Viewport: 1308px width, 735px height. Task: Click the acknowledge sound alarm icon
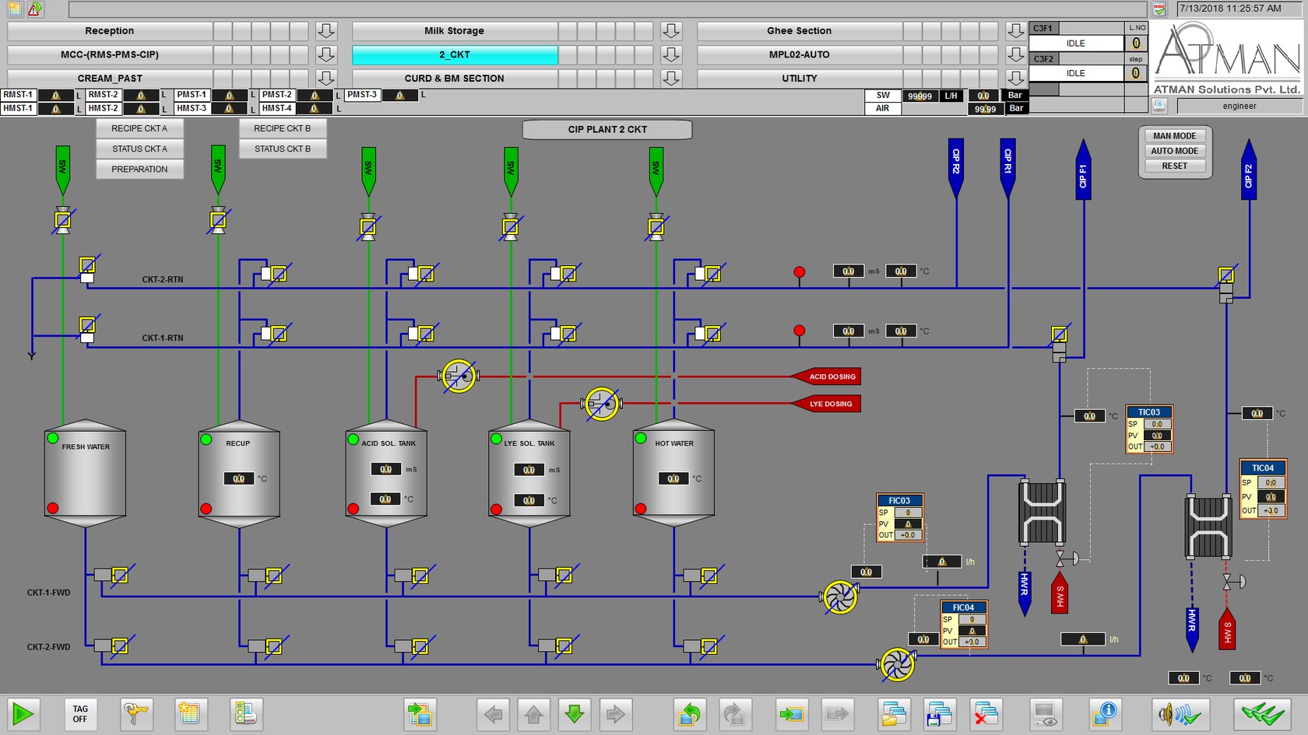1181,714
